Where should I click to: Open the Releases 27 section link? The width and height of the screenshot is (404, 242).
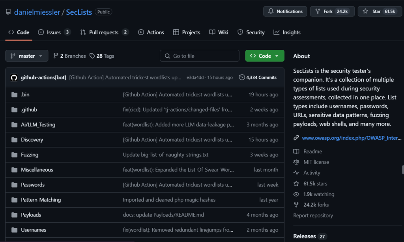[310, 236]
